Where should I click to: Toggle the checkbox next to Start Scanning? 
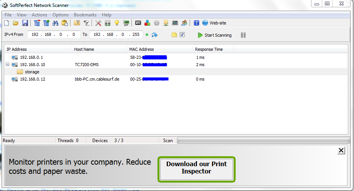pyautogui.click(x=182, y=35)
